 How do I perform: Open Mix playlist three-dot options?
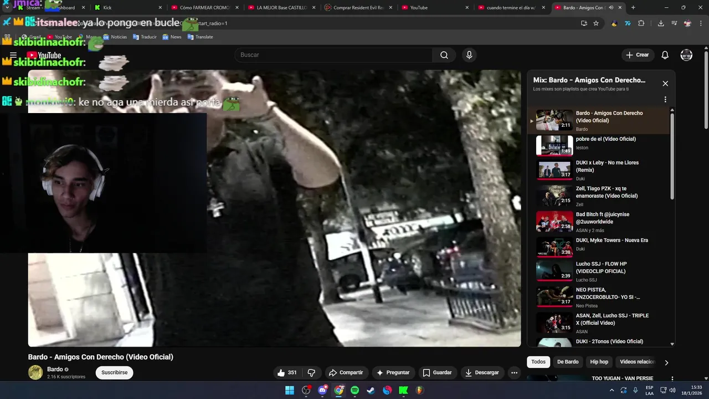pos(665,100)
